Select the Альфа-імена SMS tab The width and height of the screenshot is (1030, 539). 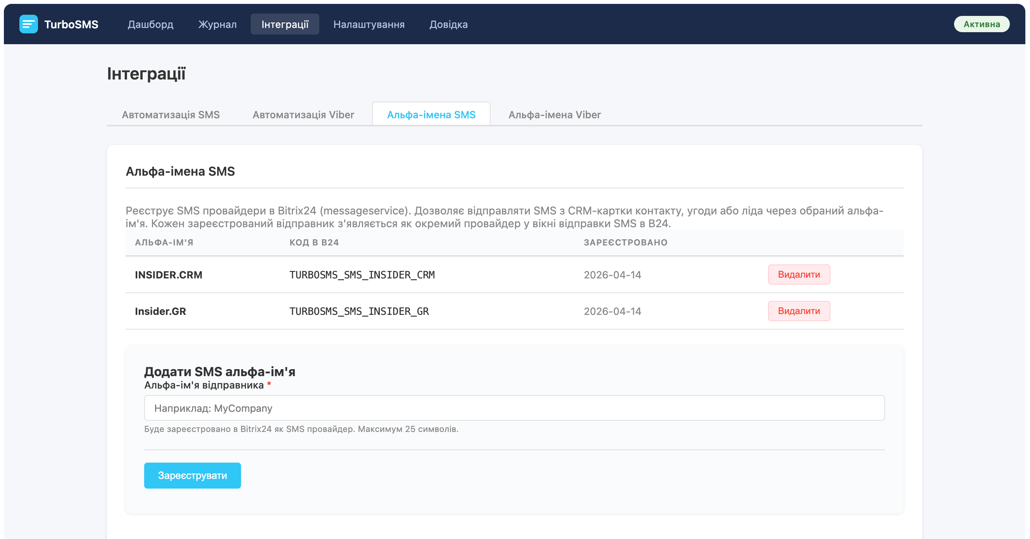click(431, 115)
